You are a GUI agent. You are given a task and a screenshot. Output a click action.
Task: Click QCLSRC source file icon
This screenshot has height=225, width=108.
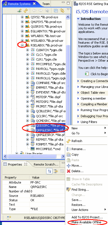coord(33,116)
